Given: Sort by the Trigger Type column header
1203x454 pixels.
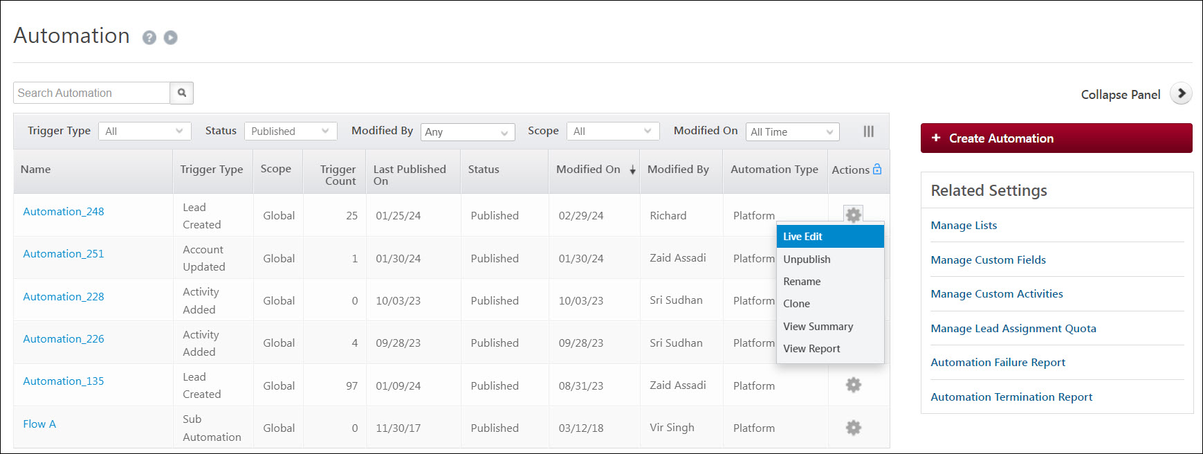Looking at the screenshot, I should click(212, 169).
